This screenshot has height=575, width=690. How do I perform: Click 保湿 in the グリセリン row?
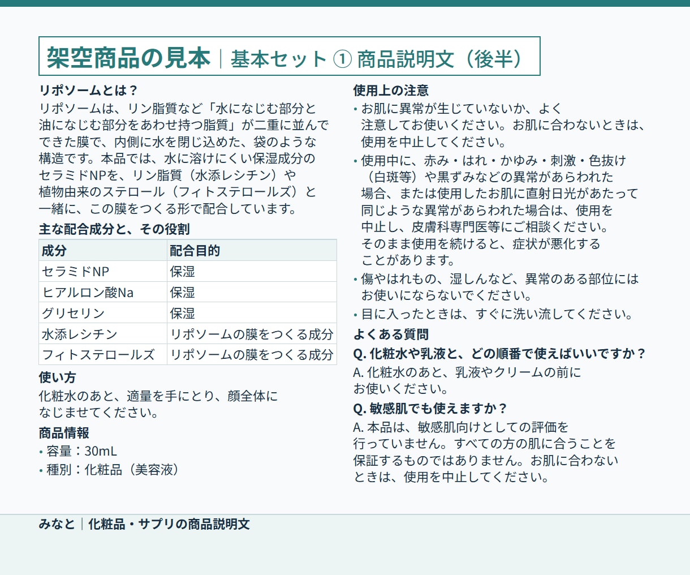click(x=182, y=313)
